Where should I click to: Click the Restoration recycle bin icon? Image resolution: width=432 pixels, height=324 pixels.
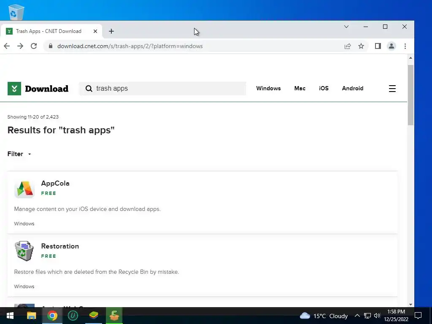[24, 251]
